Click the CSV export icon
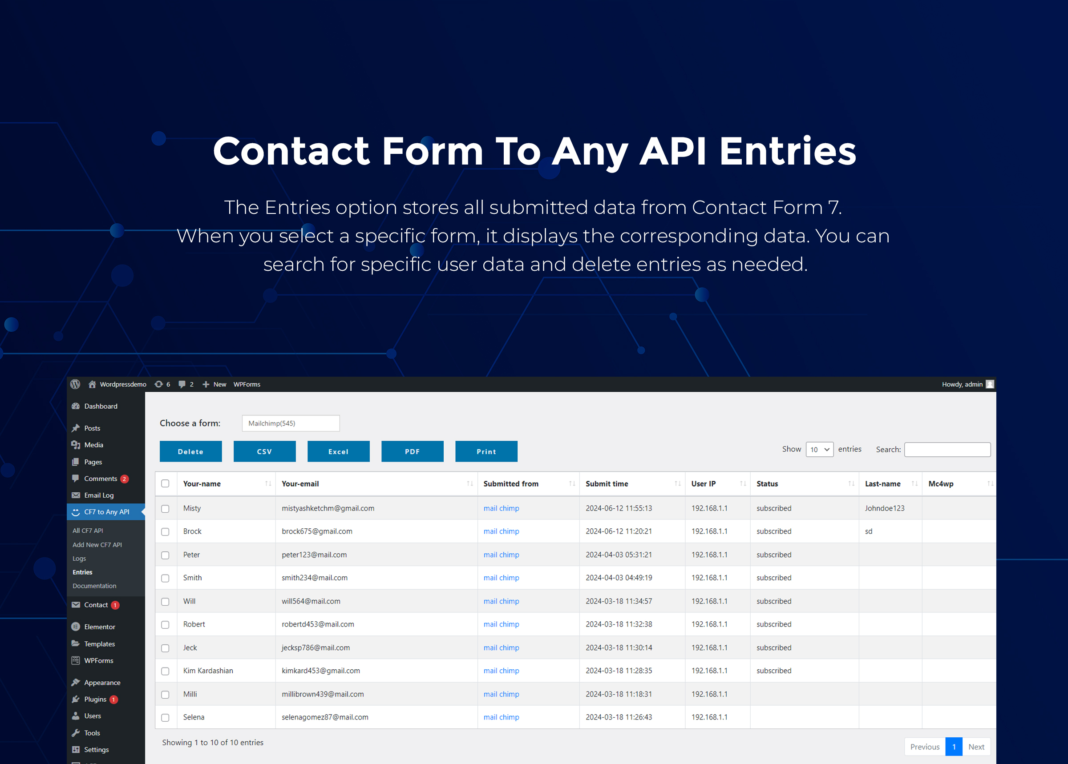The width and height of the screenshot is (1068, 764). tap(265, 451)
